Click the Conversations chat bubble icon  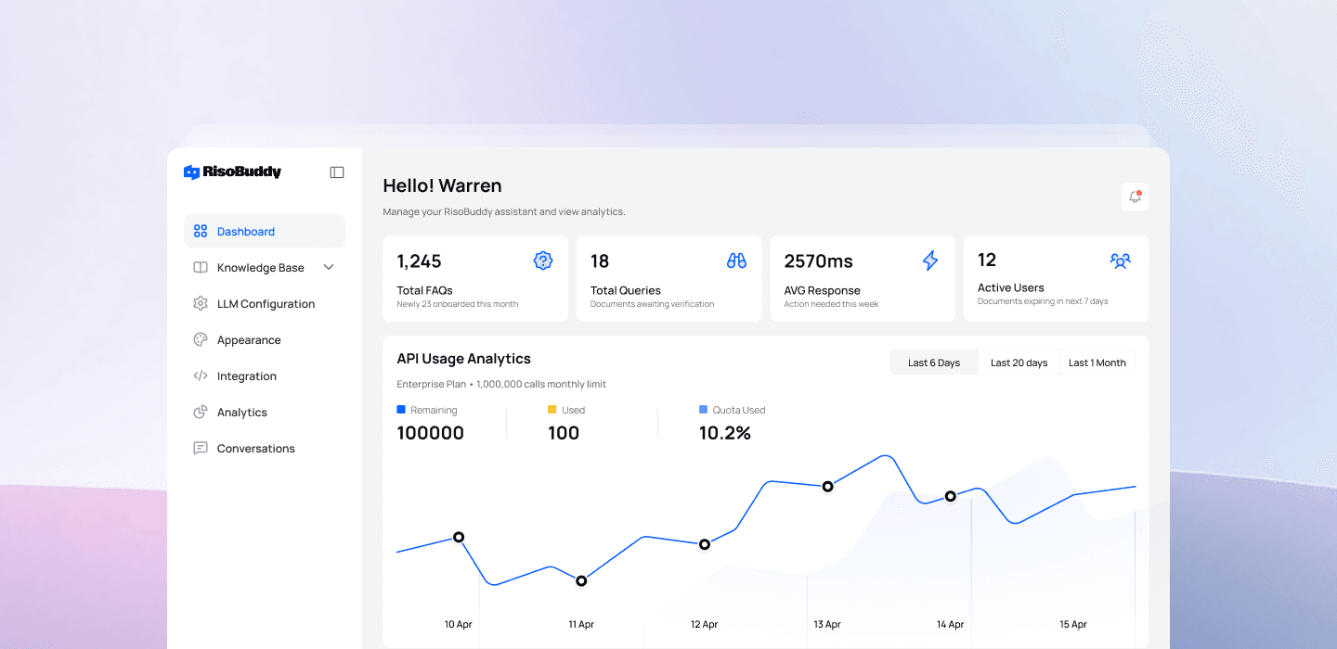201,449
